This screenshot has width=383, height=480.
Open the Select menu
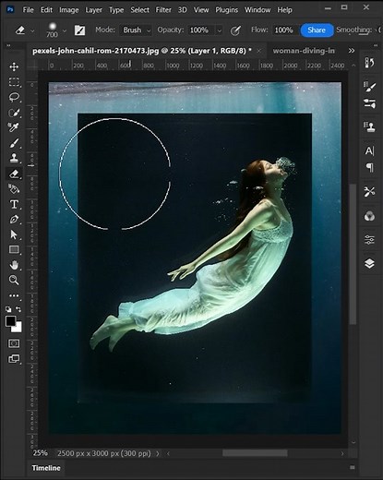click(x=139, y=10)
